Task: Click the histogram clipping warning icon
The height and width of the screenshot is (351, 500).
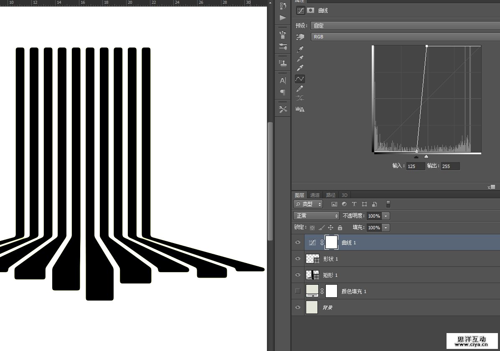Action: coord(299,109)
